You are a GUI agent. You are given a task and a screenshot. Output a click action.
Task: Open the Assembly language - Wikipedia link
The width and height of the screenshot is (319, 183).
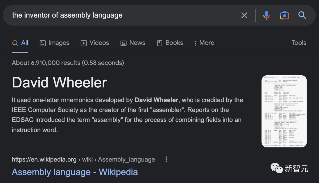coord(75,172)
